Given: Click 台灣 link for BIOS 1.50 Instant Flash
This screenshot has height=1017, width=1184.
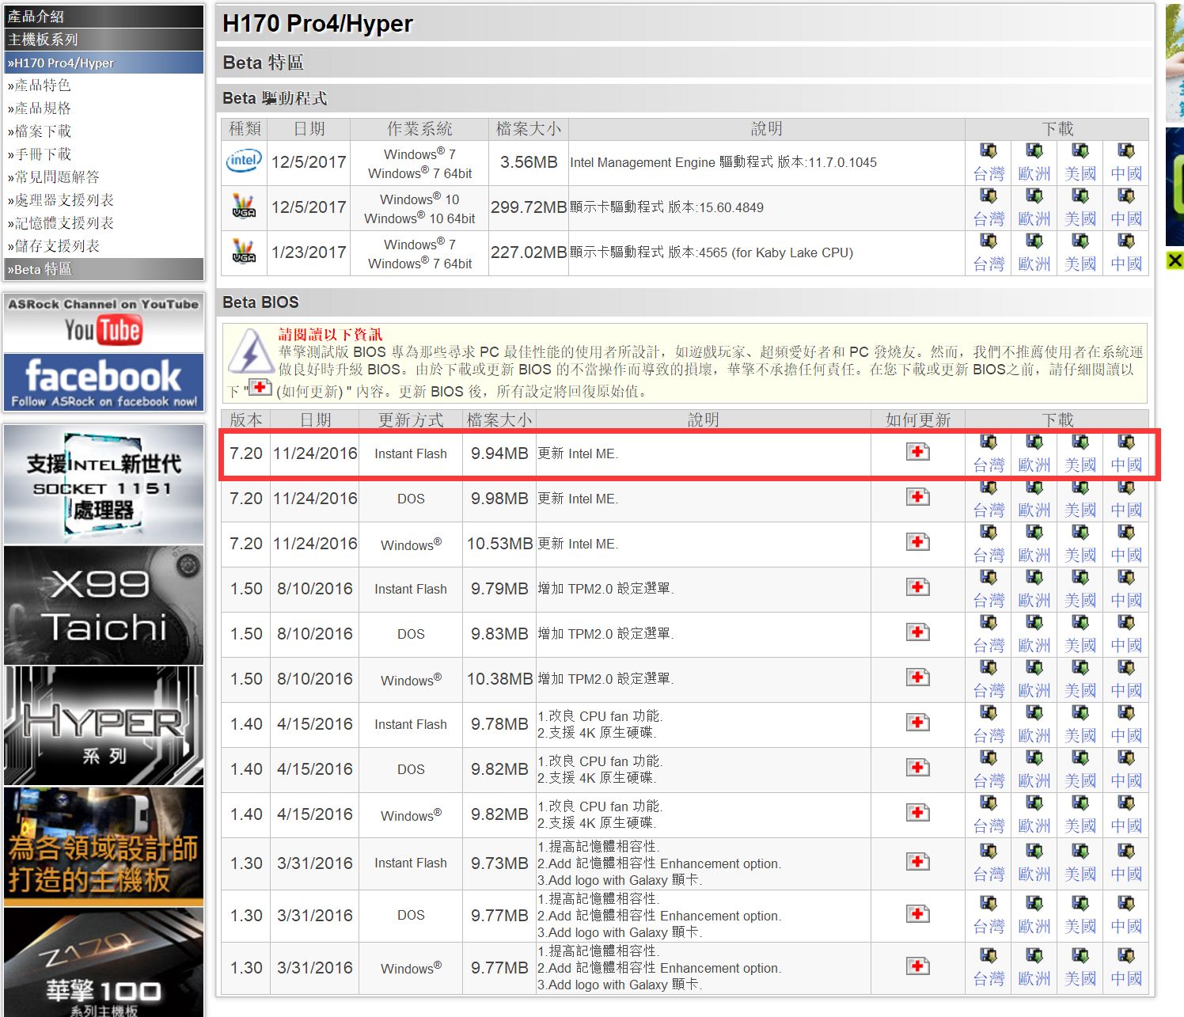Looking at the screenshot, I should click(989, 600).
